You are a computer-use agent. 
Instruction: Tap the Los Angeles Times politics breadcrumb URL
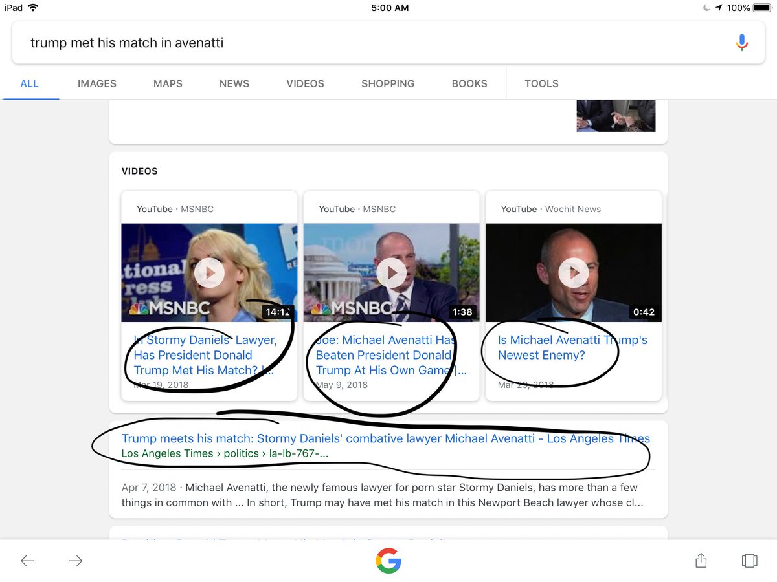[x=225, y=453]
